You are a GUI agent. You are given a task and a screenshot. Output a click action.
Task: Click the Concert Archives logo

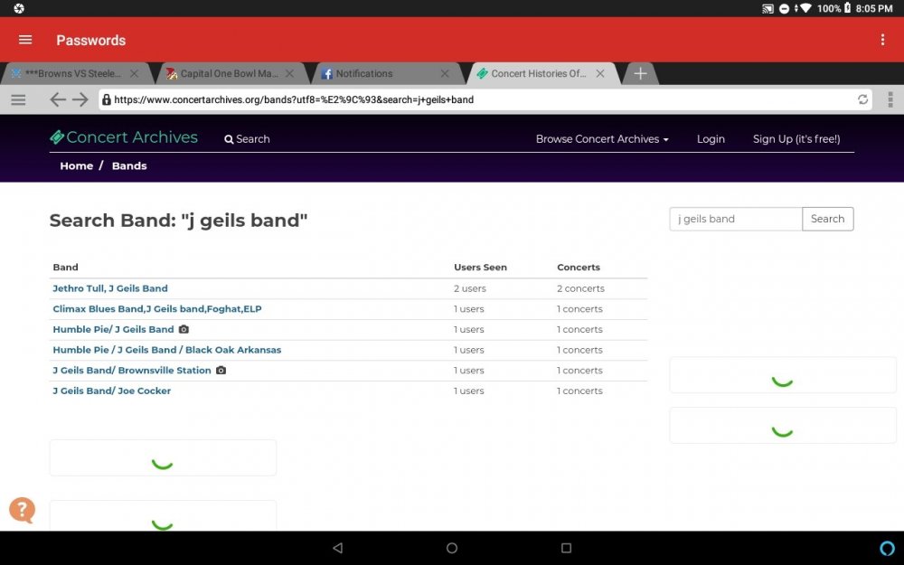[x=123, y=137]
